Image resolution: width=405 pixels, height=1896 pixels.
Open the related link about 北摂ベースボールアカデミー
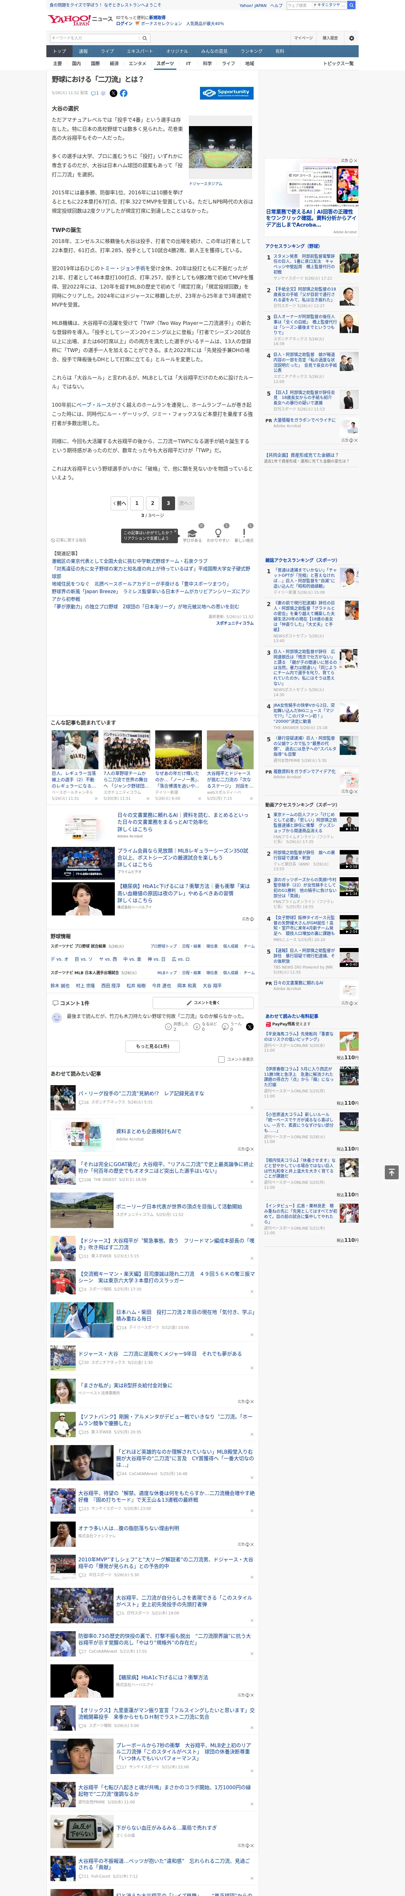141,584
